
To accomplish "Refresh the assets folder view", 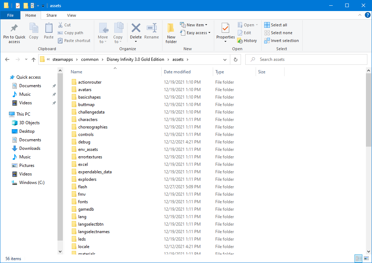I will click(x=236, y=59).
